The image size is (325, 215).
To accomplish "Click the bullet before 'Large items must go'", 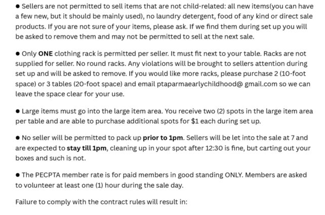I will coord(18,111).
